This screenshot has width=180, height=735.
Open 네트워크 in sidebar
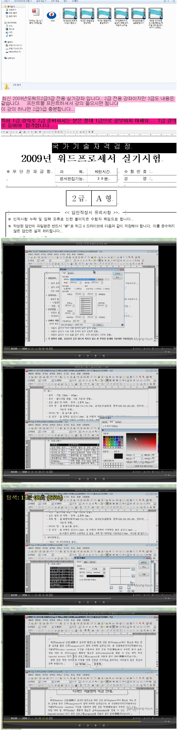10,58
